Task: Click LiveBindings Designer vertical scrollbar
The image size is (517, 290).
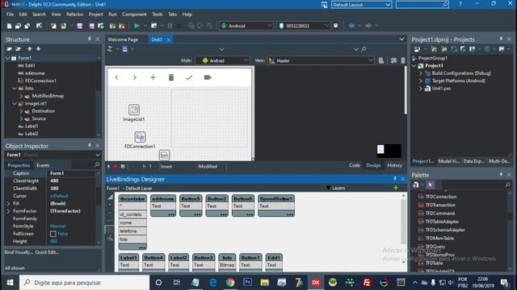Action: click(403, 222)
